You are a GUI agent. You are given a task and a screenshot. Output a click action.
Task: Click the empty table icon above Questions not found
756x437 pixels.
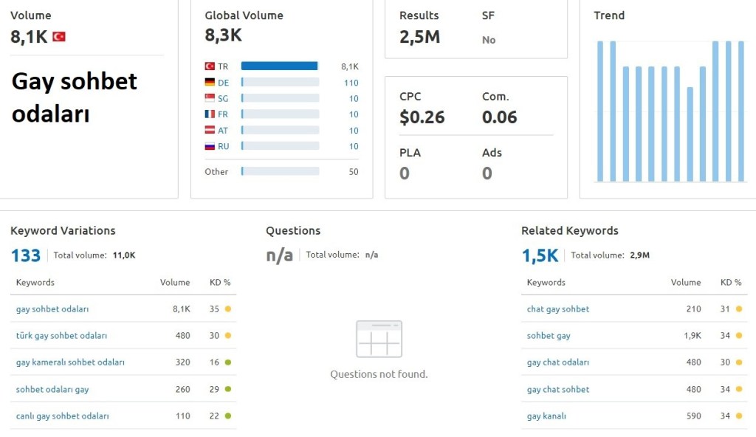tap(379, 339)
